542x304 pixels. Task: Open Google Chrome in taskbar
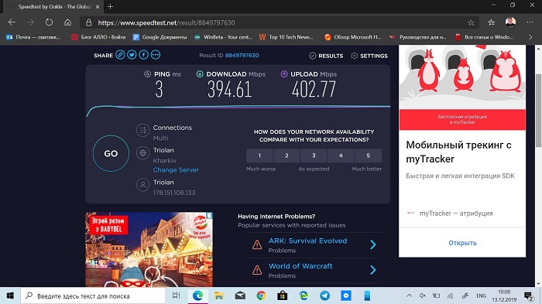[x=262, y=295]
